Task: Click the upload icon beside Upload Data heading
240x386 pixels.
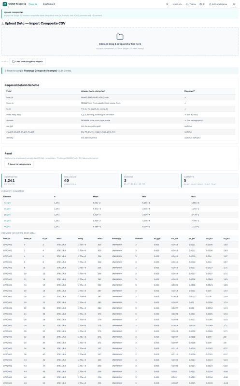Action: [3, 23]
